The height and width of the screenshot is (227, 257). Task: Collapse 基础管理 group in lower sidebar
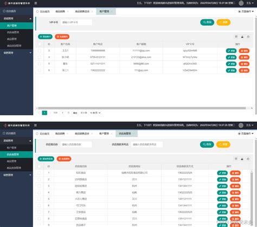(x=16, y=140)
